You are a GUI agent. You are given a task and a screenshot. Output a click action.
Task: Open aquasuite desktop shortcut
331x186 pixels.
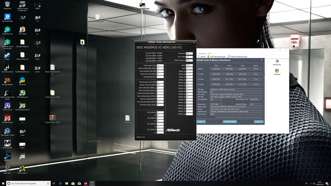pos(22,81)
